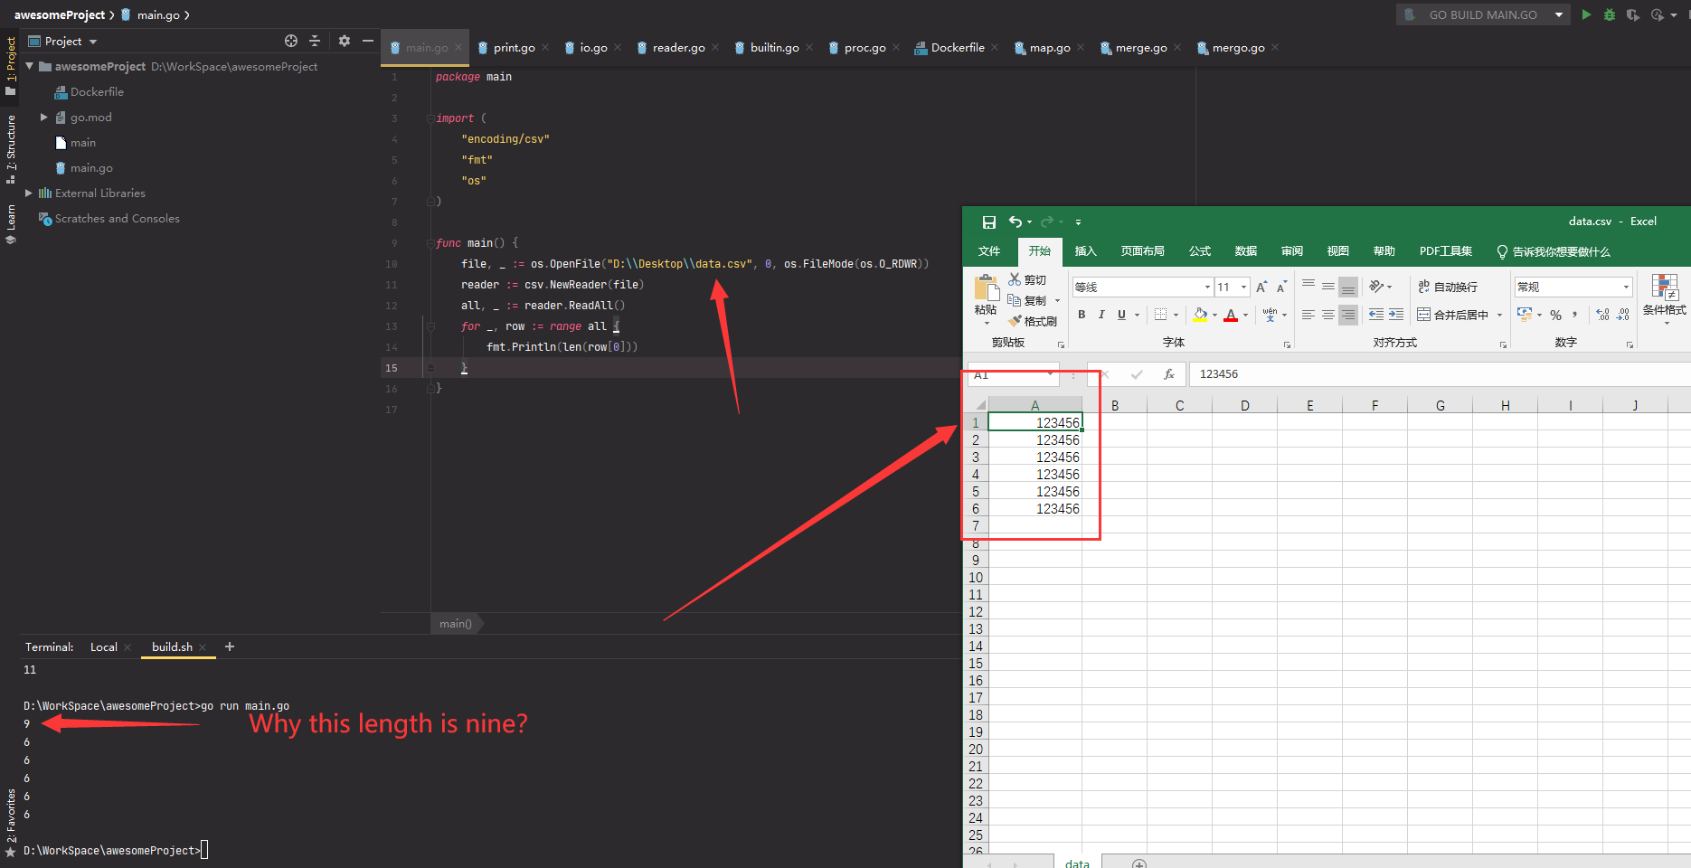This screenshot has height=868, width=1691.
Task: Collapse the awesomeProject folder in Project panel
Action: [29, 66]
